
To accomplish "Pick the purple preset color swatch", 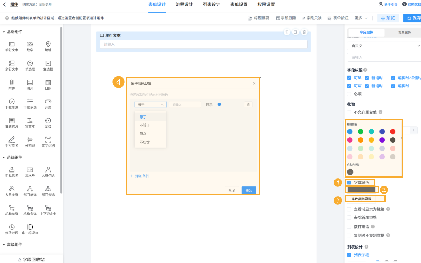I will 382,140.
